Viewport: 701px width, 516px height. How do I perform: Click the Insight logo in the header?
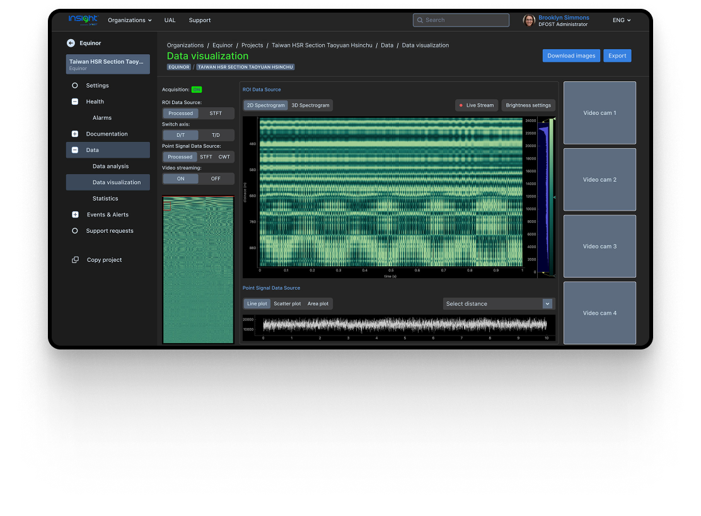click(83, 20)
